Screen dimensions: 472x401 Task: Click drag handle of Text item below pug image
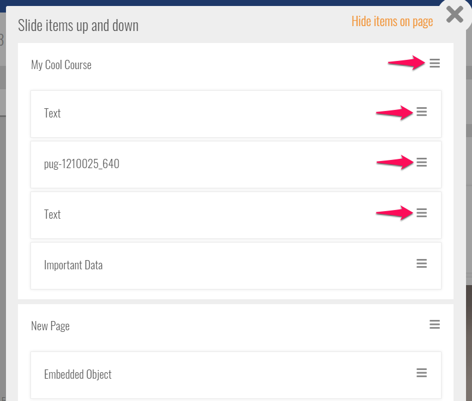(421, 213)
